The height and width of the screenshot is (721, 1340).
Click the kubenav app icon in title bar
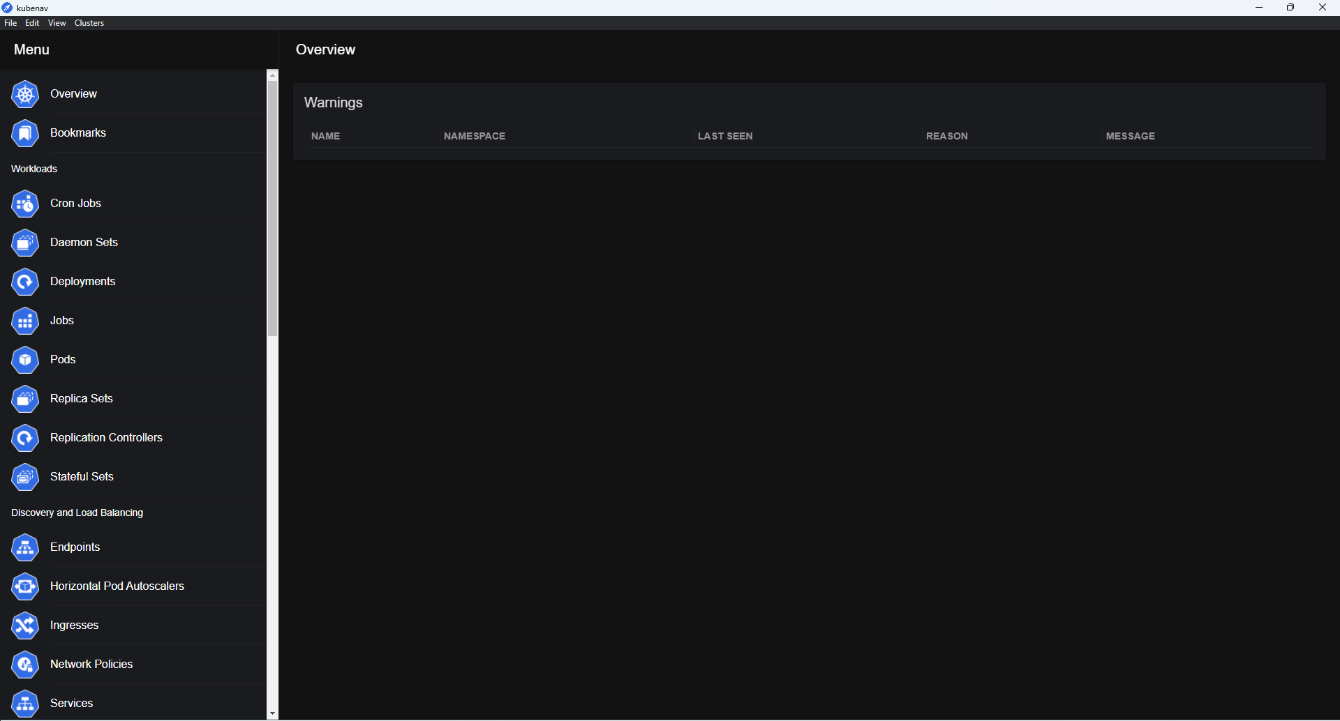[7, 8]
